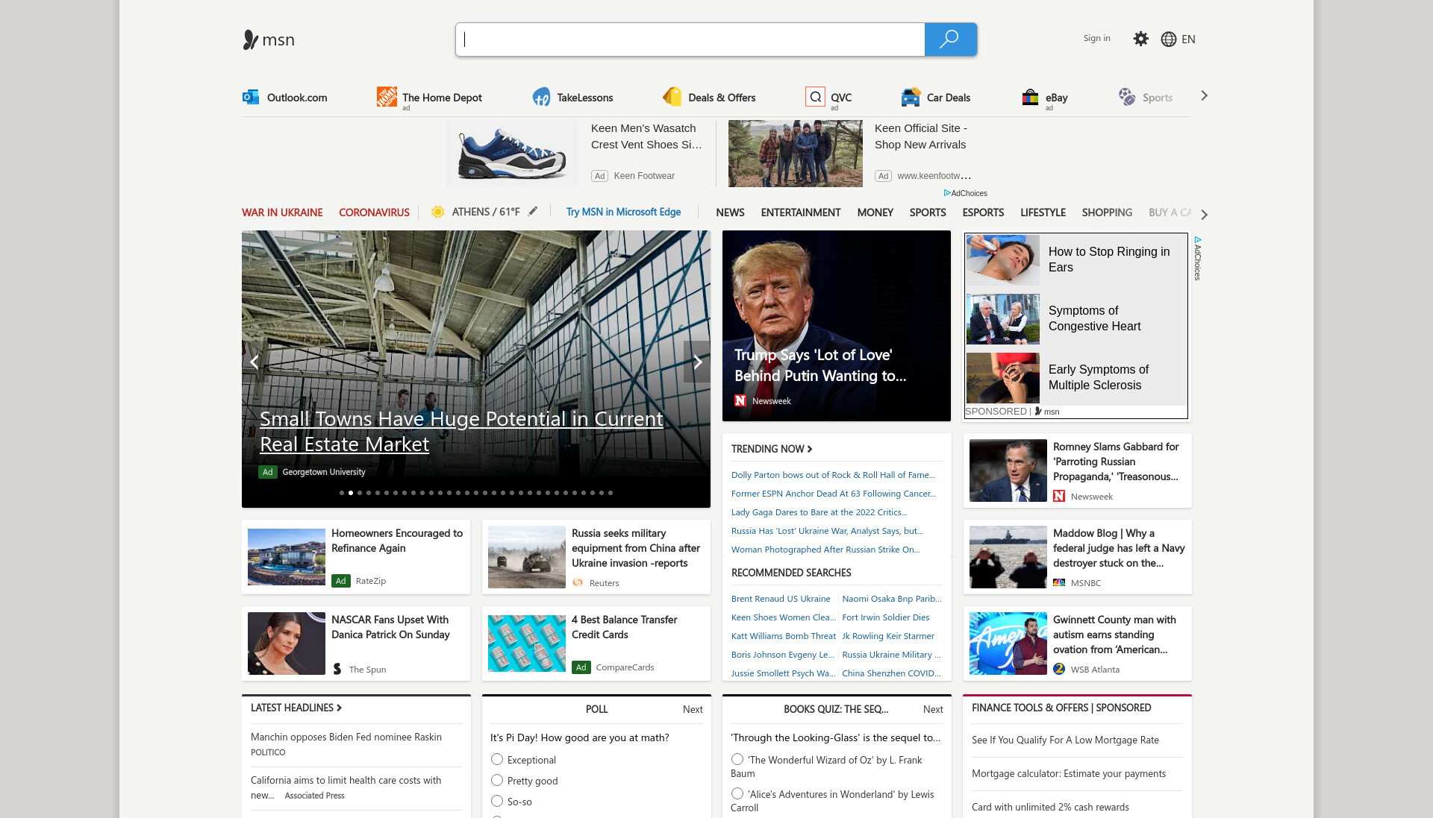This screenshot has height=818, width=1433.
Task: Select the second carousel pagination dot
Action: [x=351, y=493]
